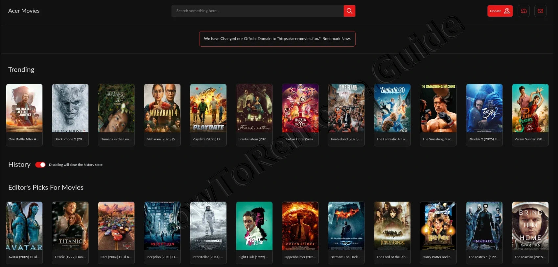The height and width of the screenshot is (267, 558).
Task: Open Inception (2010) poster
Action: pos(162,226)
